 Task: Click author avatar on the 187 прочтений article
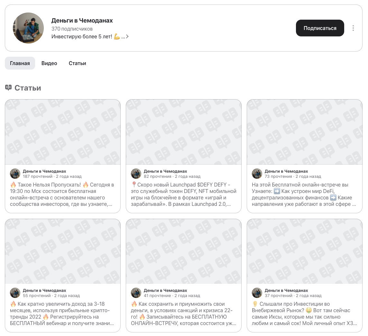pyautogui.click(x=15, y=174)
